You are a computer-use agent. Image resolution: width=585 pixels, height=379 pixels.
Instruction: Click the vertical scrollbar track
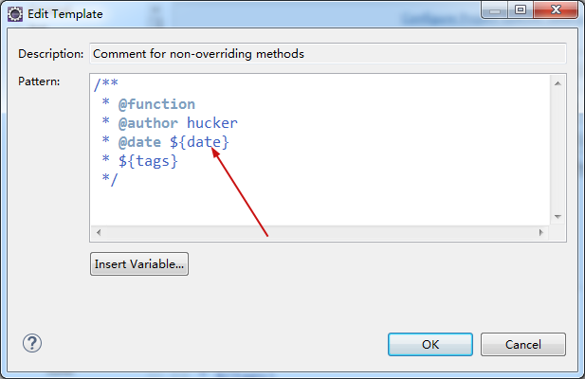(559, 152)
